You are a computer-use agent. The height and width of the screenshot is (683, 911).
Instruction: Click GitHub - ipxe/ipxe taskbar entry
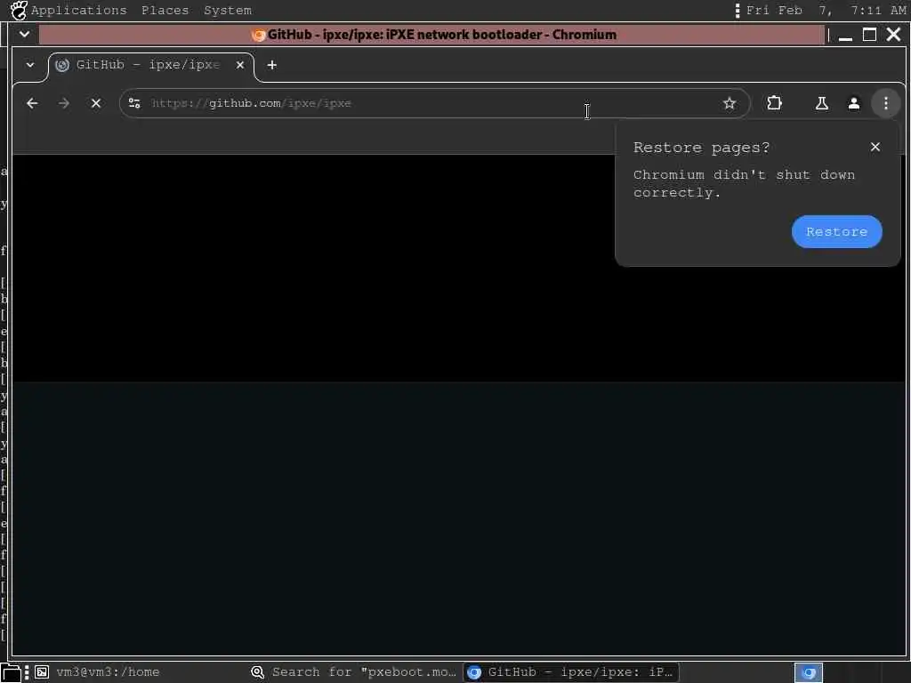pyautogui.click(x=570, y=672)
